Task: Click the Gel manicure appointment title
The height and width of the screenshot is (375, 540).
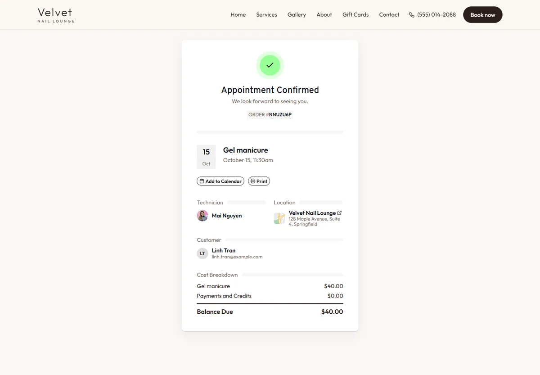Action: [x=246, y=150]
